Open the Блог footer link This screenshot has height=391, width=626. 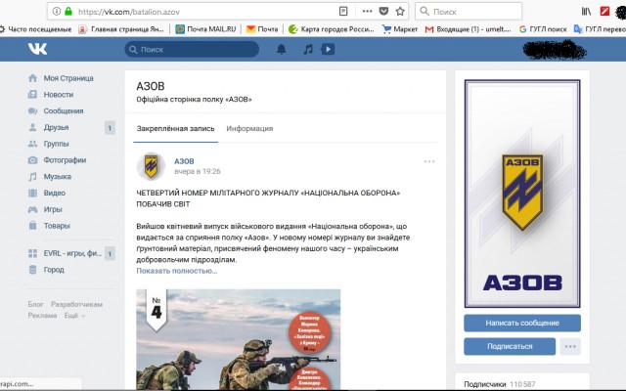tap(35, 304)
